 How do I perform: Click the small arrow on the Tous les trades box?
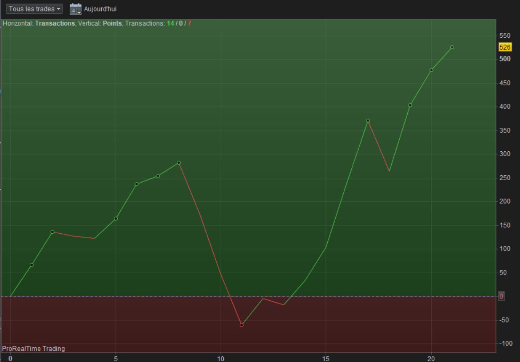pyautogui.click(x=58, y=9)
